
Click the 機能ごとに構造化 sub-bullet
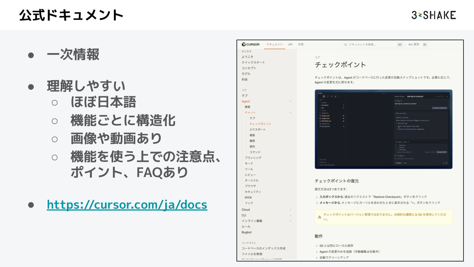[x=123, y=121]
